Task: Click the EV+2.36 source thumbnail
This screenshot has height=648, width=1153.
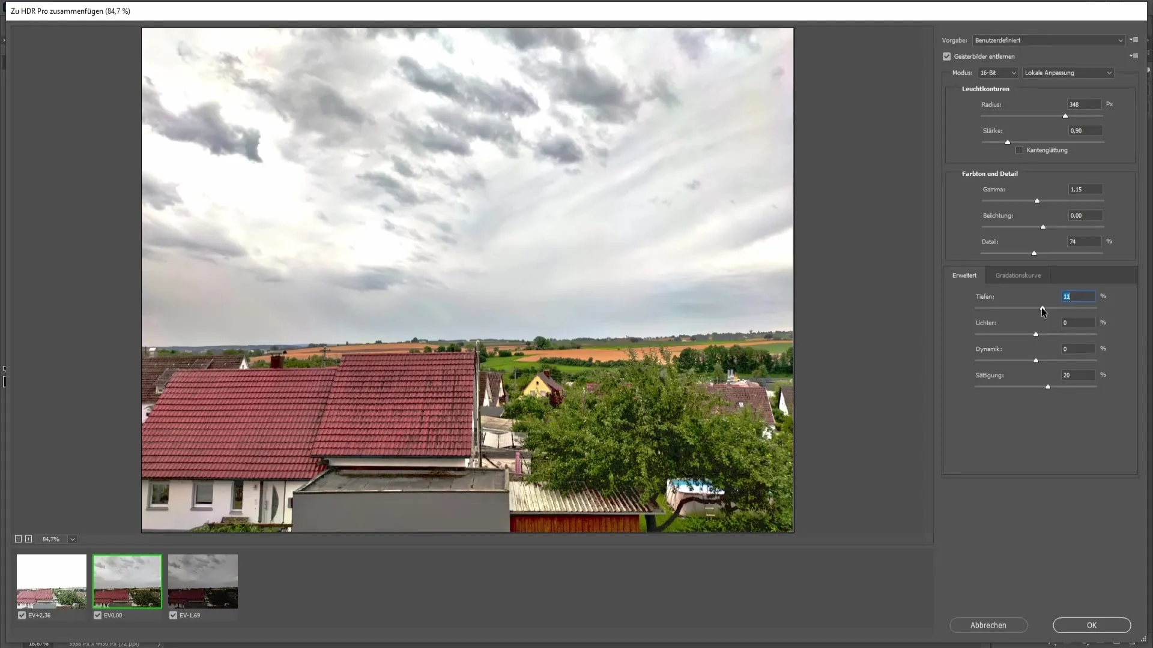Action: pos(50,581)
